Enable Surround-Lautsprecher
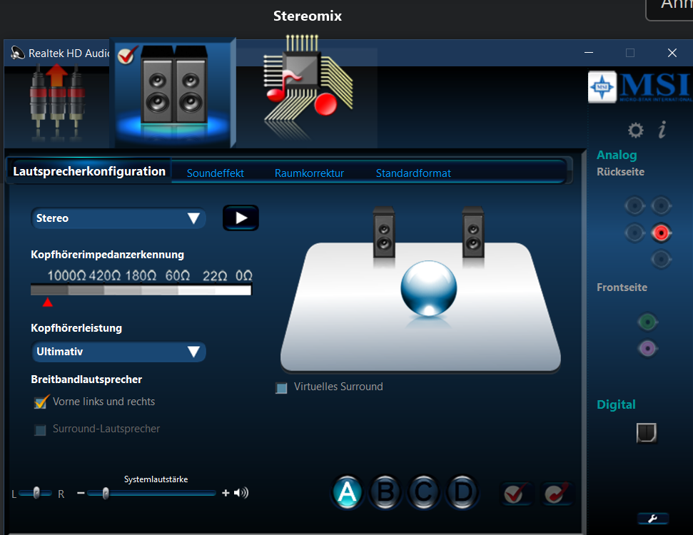This screenshot has height=535, width=693. tap(40, 429)
